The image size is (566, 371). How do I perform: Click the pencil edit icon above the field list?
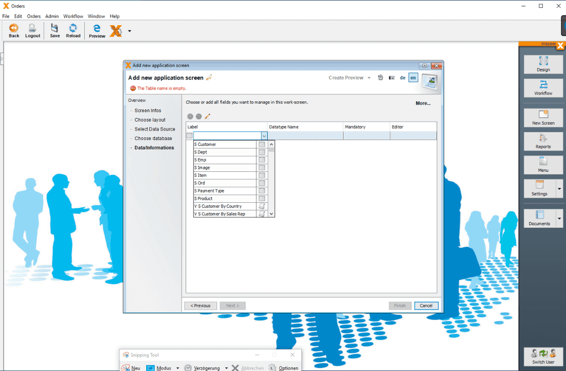click(206, 116)
